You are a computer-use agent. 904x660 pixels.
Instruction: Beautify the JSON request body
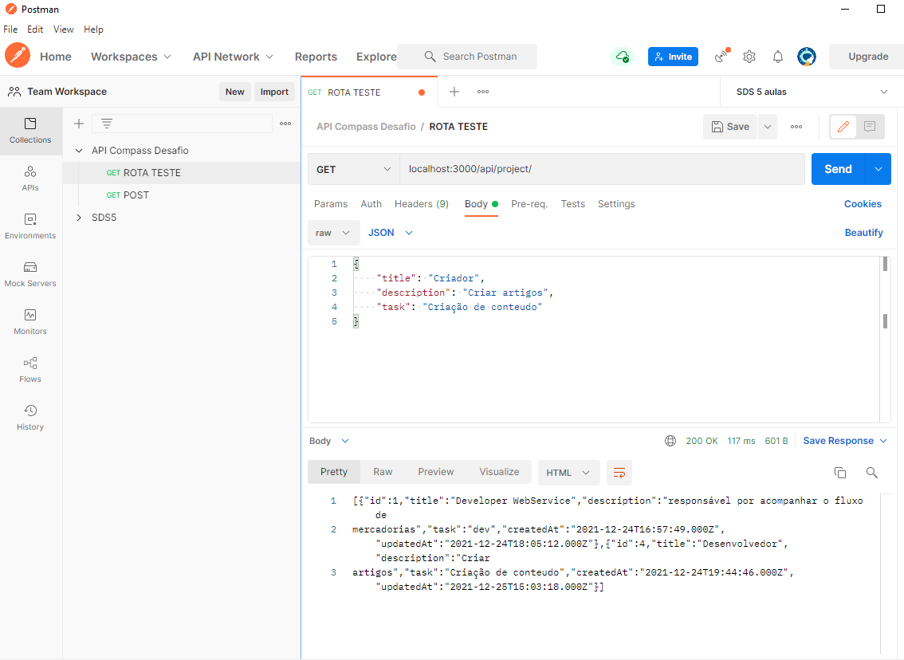click(x=863, y=232)
